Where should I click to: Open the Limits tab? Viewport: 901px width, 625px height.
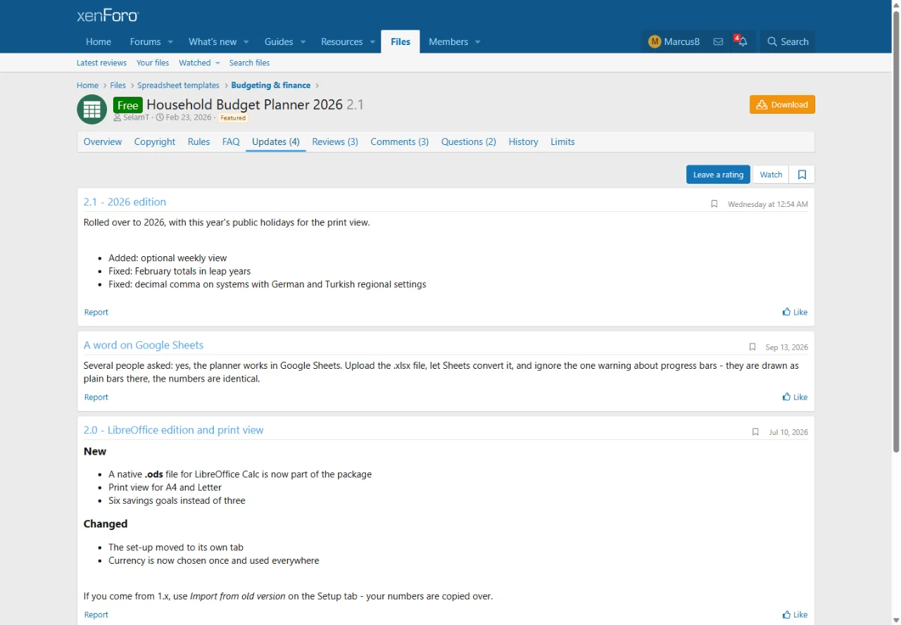pos(562,141)
